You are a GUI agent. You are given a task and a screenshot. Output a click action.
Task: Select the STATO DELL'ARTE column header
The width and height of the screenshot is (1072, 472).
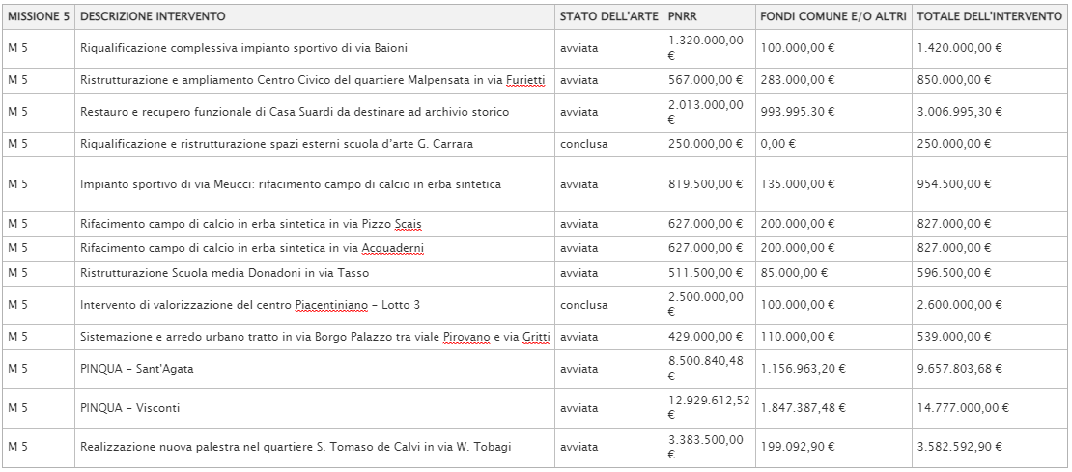tap(608, 16)
